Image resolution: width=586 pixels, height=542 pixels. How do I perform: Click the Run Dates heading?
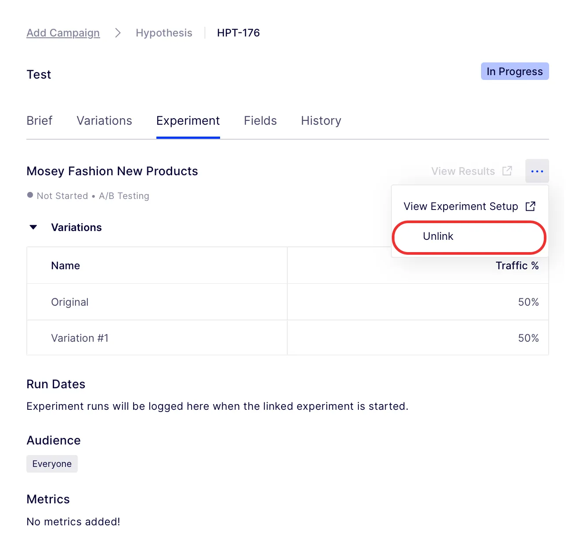[56, 384]
